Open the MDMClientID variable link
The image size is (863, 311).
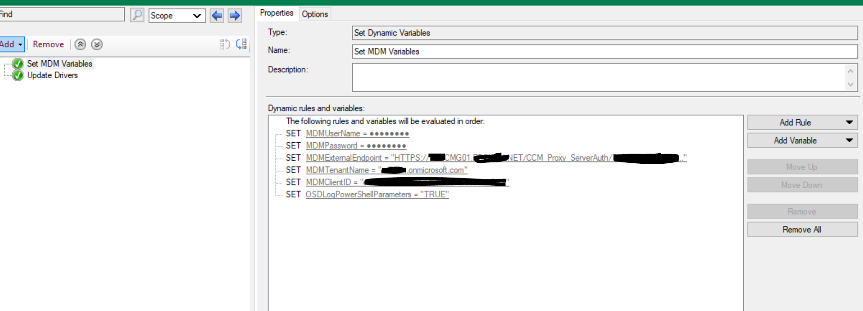click(x=407, y=182)
